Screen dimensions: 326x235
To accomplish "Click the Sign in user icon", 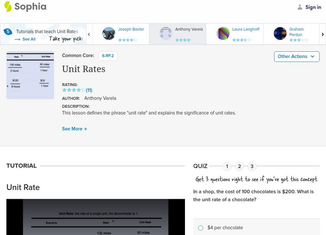I will [300, 7].
